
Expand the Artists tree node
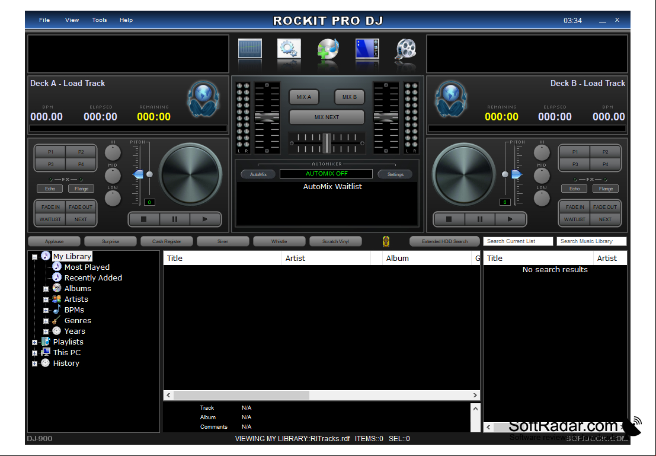coord(46,300)
